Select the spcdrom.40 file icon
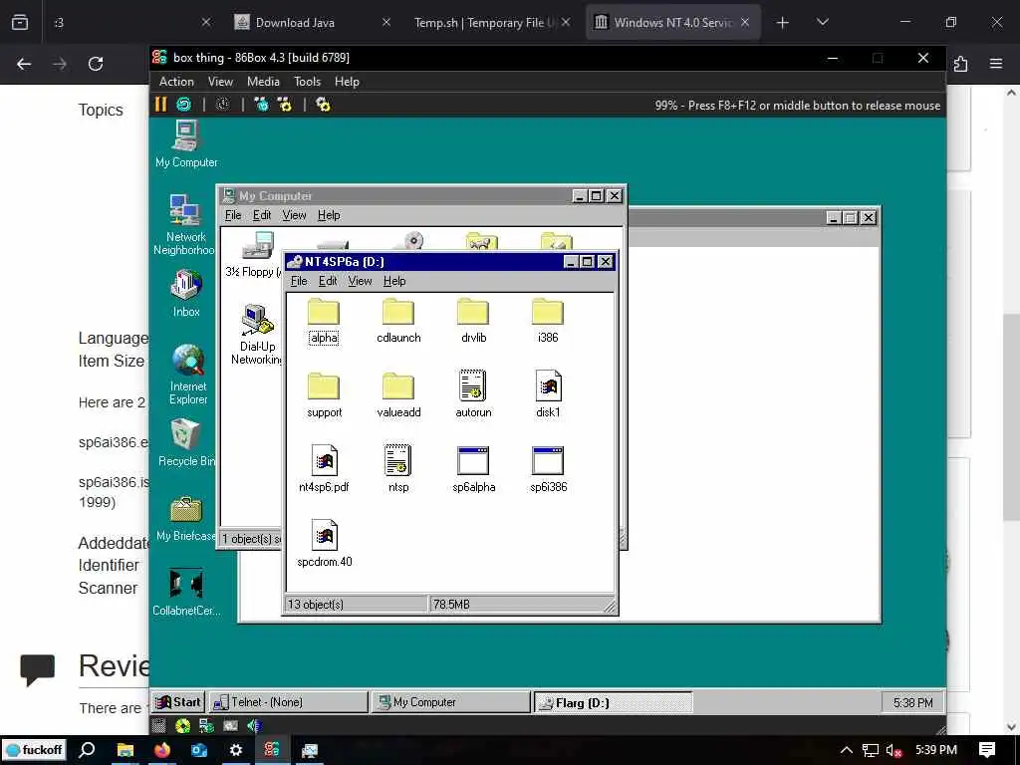The height and width of the screenshot is (765, 1020). tap(324, 544)
